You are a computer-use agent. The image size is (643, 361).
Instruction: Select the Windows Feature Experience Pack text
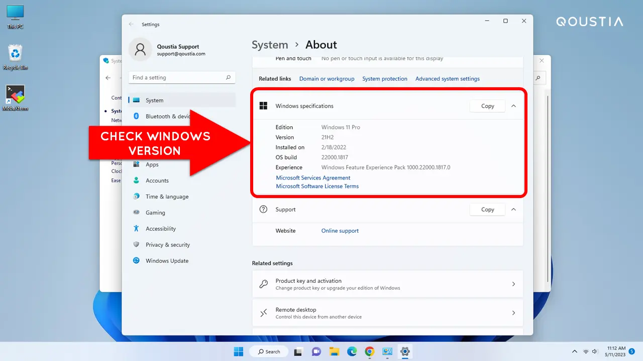pos(386,167)
